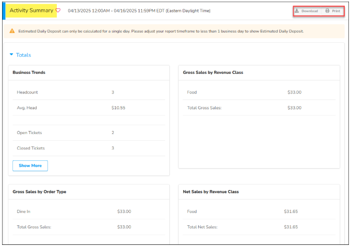The image size is (351, 248).
Task: Click the Dine In row label
Action: click(x=24, y=211)
